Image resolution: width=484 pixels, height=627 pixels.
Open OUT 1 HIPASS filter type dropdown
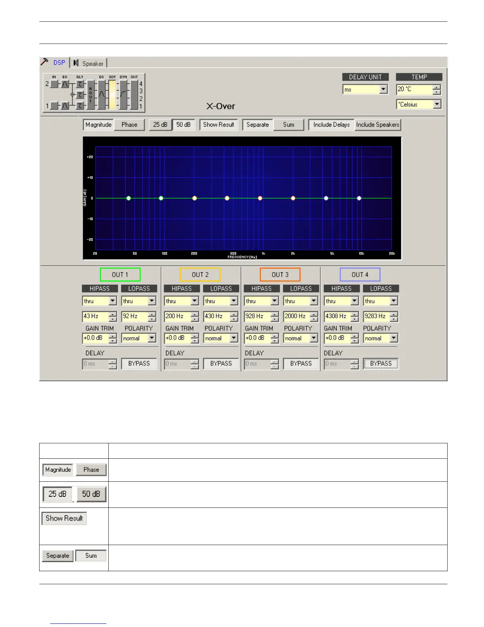tap(99, 301)
